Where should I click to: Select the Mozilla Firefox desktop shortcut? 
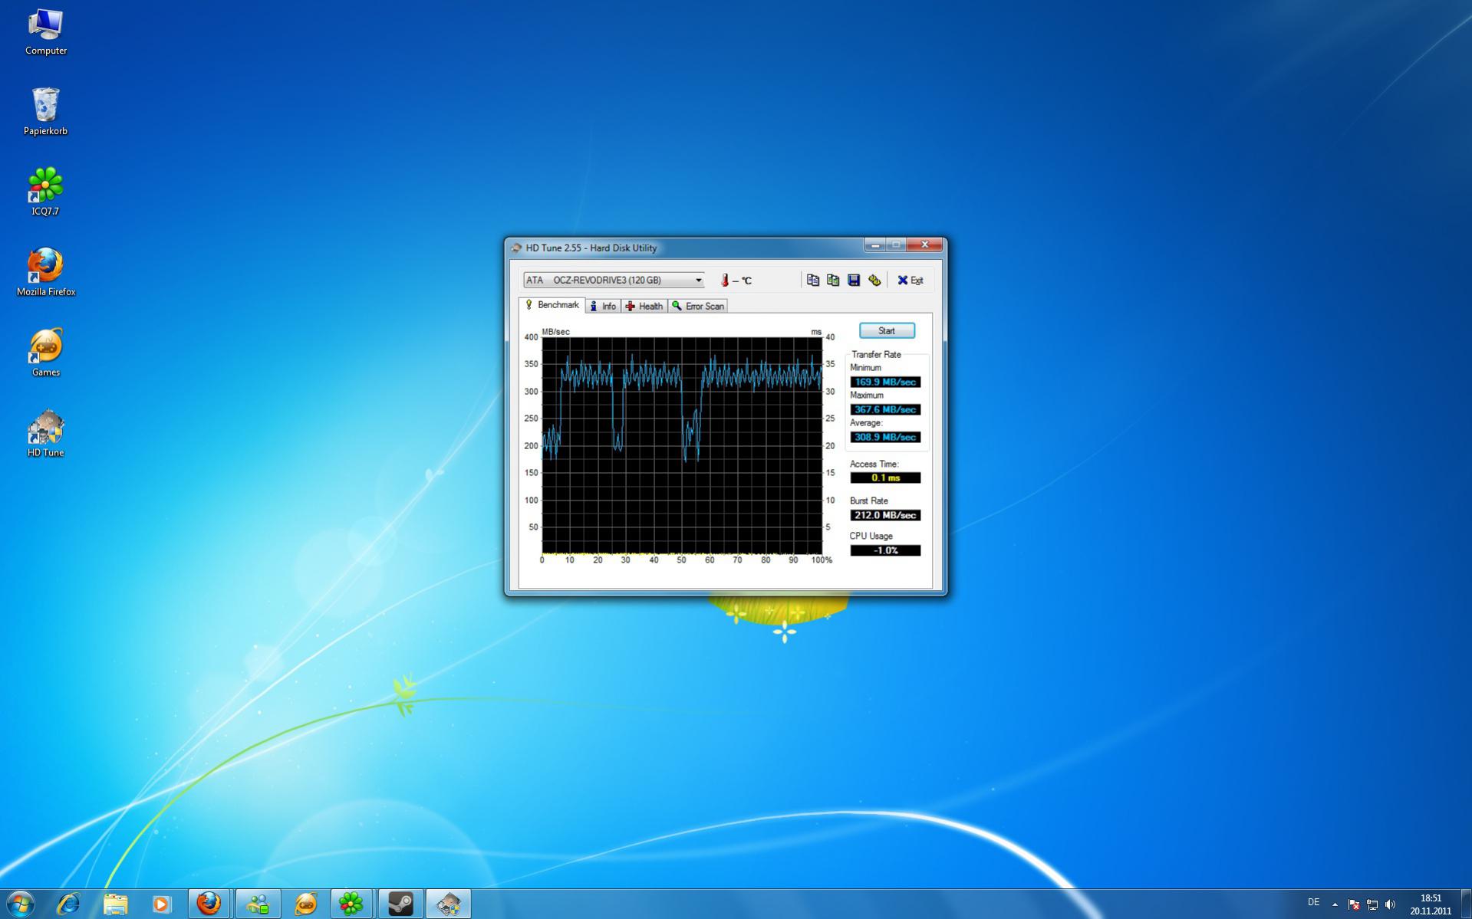(46, 272)
